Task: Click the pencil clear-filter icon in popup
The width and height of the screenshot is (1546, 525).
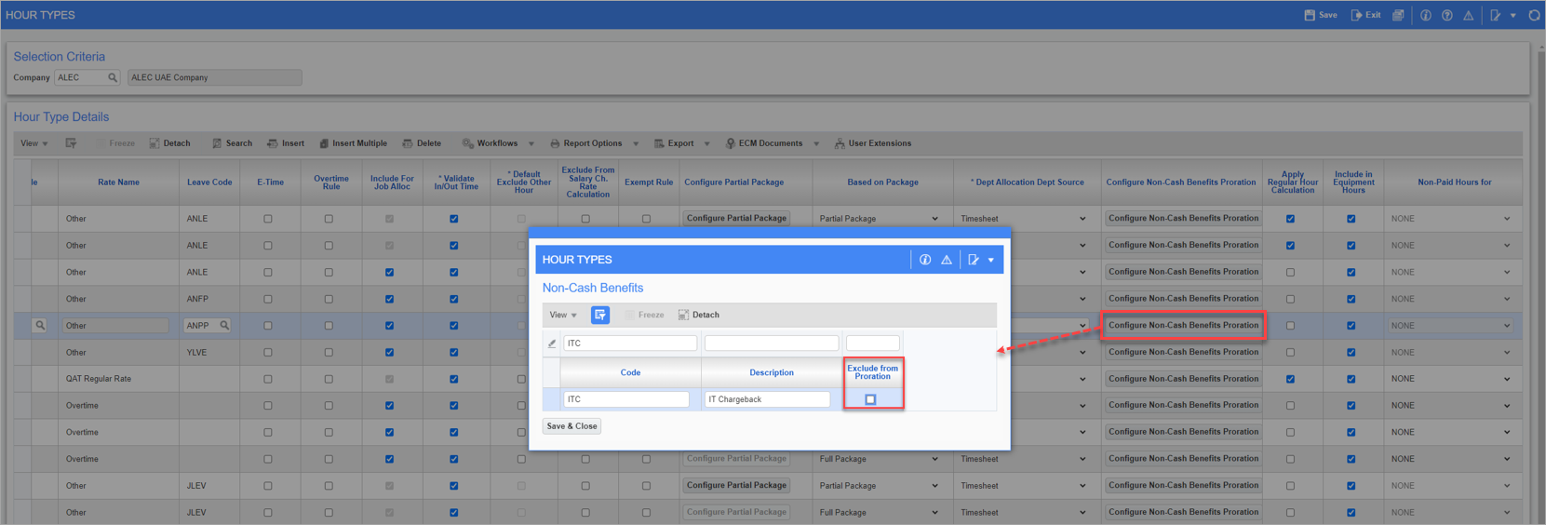Action: [x=552, y=343]
